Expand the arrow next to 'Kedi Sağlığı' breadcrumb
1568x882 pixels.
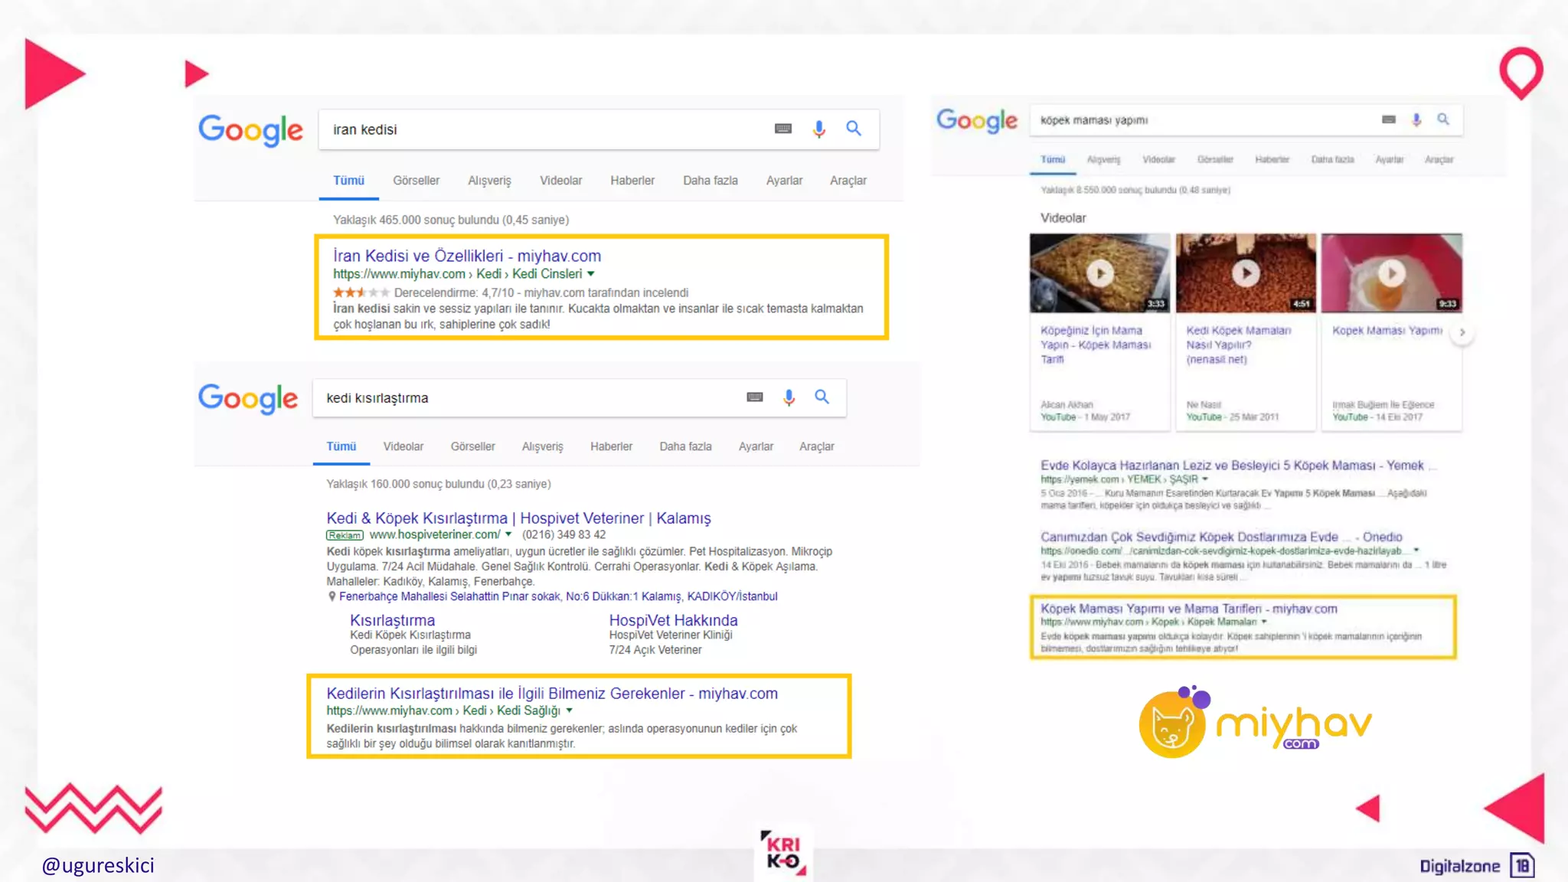(570, 710)
